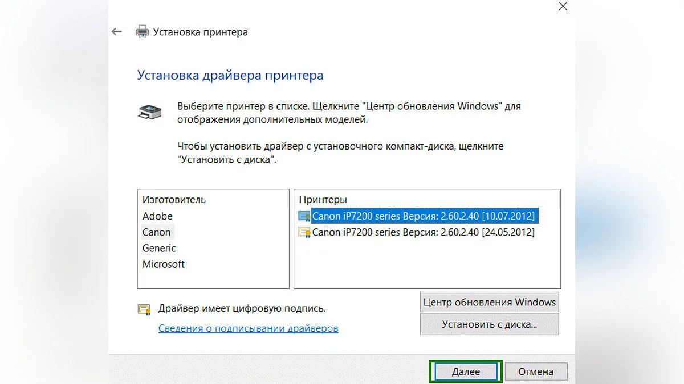Click the printer icon beside the instructions

pyautogui.click(x=149, y=111)
